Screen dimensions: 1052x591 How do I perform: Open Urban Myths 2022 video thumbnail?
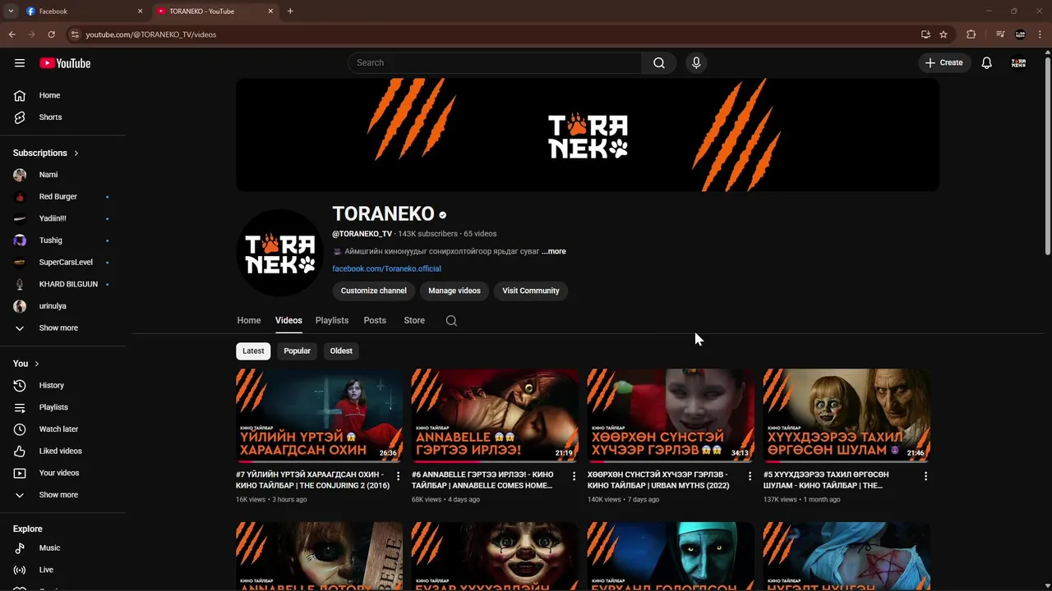(671, 415)
